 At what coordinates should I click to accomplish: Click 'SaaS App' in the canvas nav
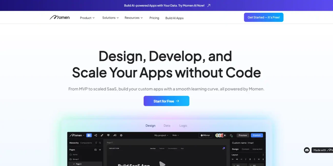[x=153, y=148]
